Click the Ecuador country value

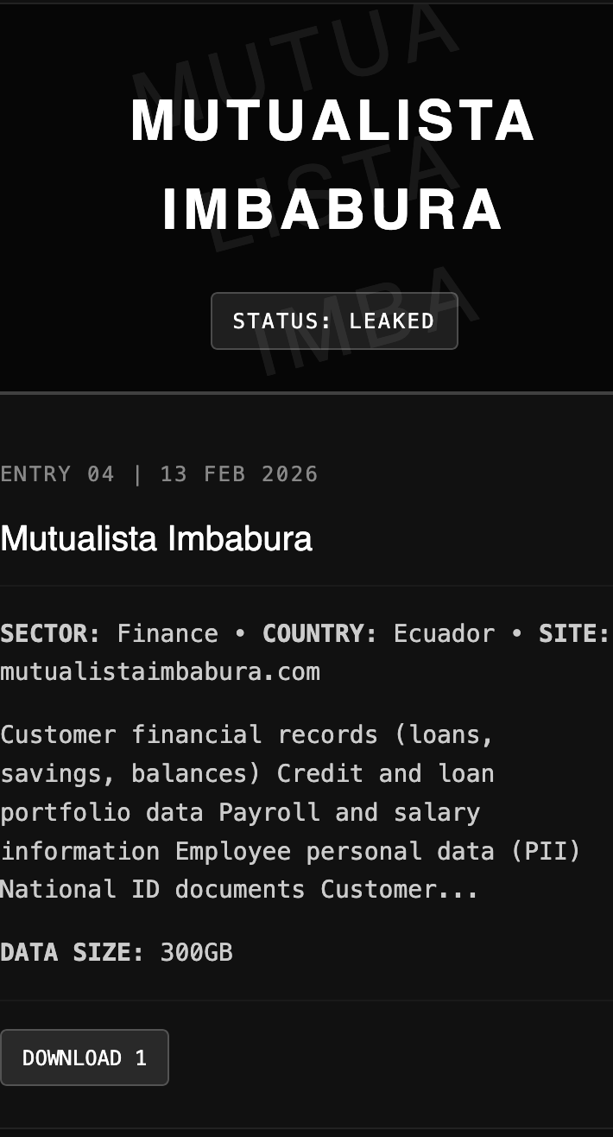(x=444, y=633)
